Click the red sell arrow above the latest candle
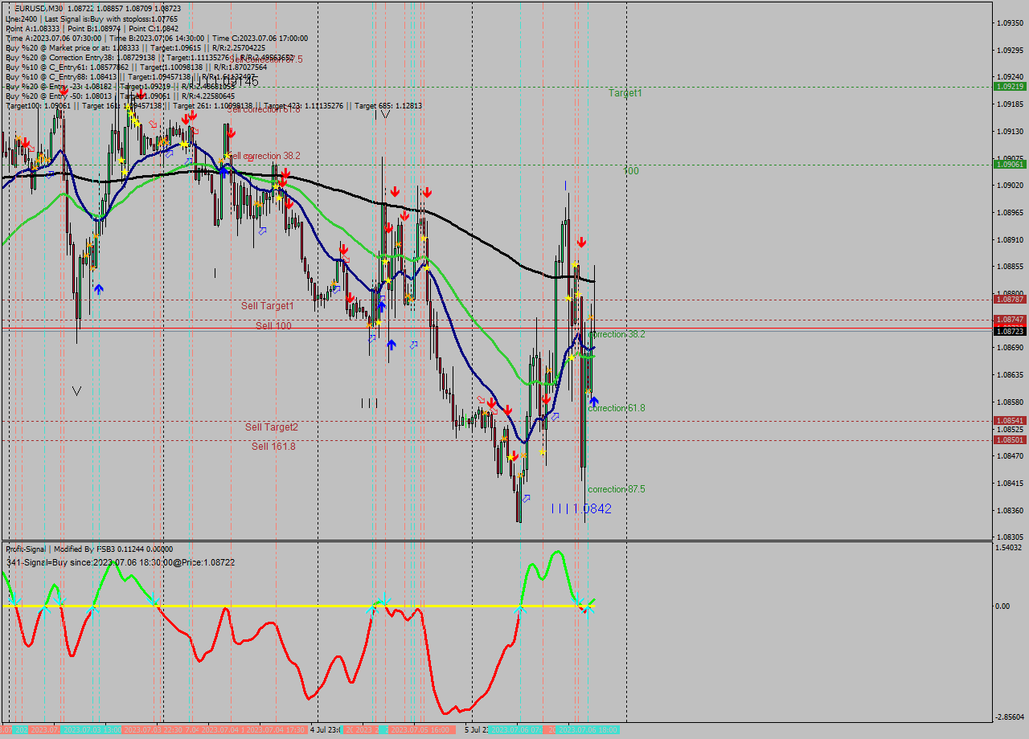The image size is (1029, 739). [x=583, y=240]
